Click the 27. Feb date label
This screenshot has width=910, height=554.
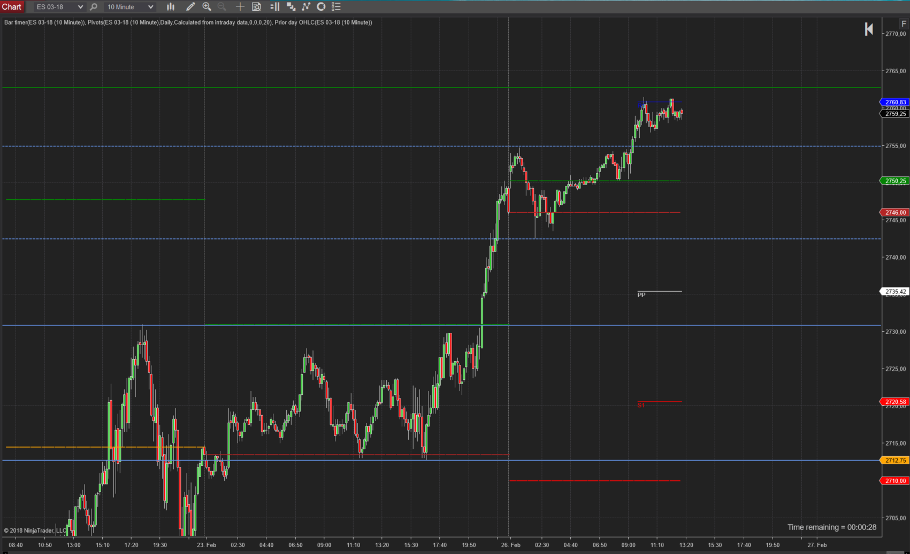(x=817, y=545)
